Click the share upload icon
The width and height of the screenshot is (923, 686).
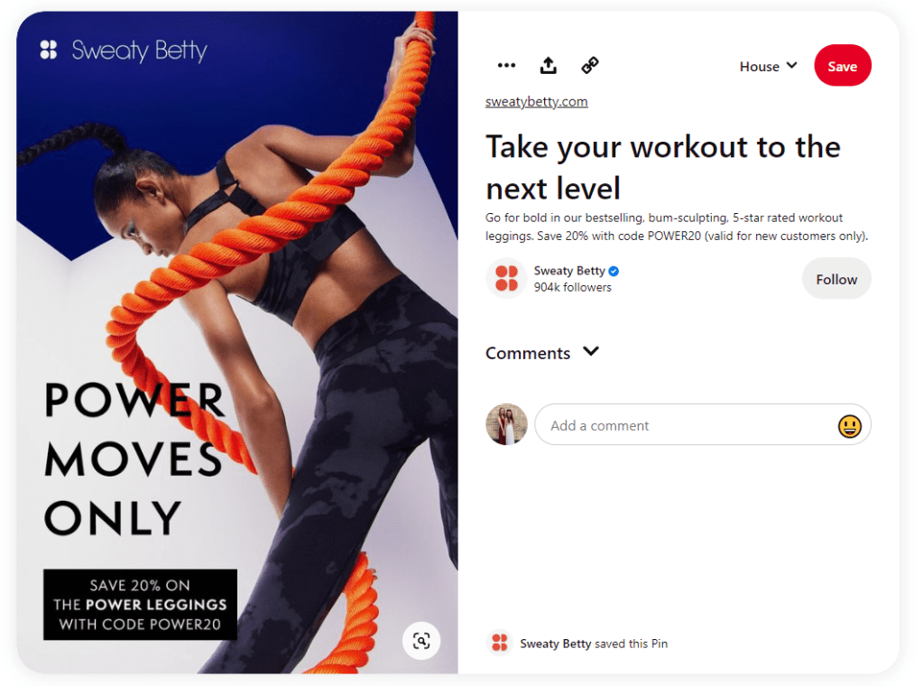[x=548, y=65]
